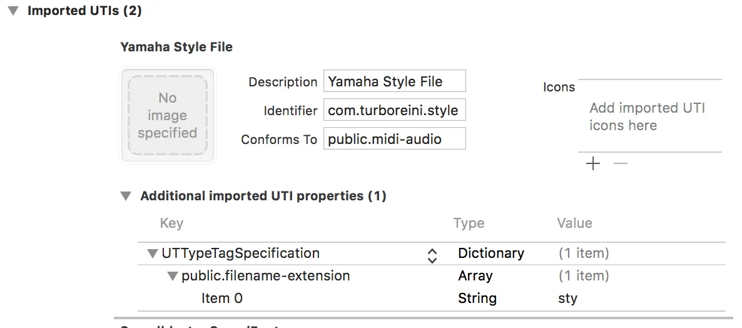Click the plus icon to add UTI icon
742x328 pixels.
click(592, 164)
